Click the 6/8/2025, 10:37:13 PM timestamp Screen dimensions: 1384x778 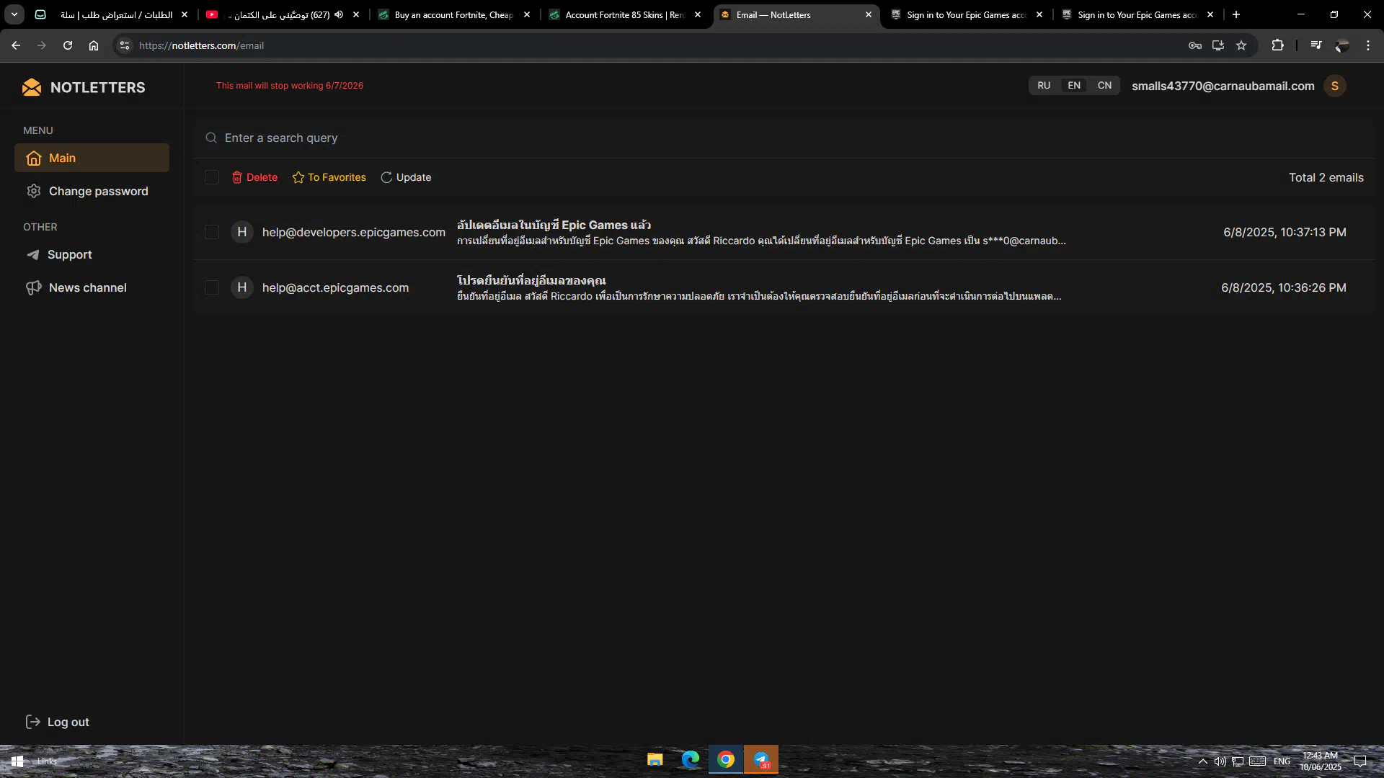1285,232
